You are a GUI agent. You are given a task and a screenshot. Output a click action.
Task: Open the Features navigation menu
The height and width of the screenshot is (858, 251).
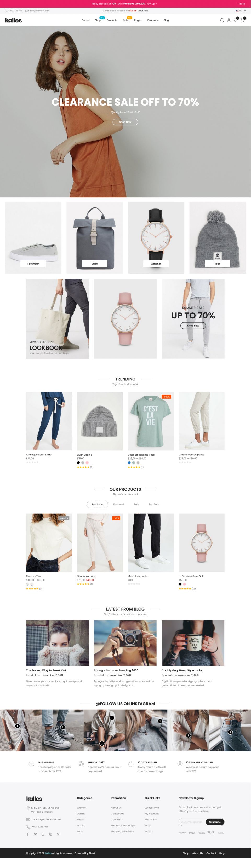pos(152,20)
